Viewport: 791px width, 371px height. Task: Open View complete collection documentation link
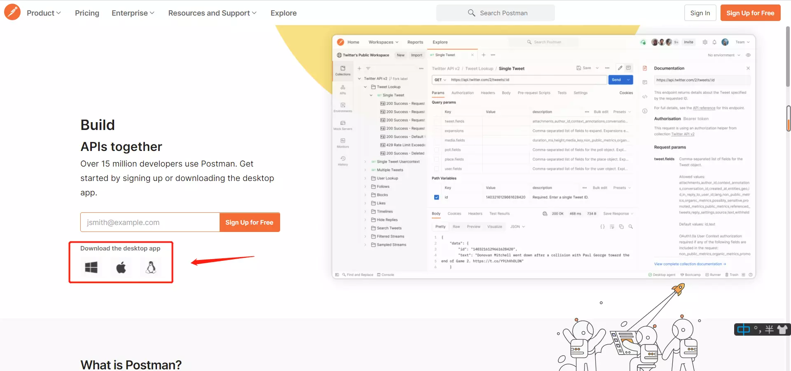(690, 264)
